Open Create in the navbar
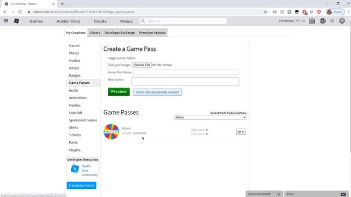The height and width of the screenshot is (197, 351). coord(100,21)
